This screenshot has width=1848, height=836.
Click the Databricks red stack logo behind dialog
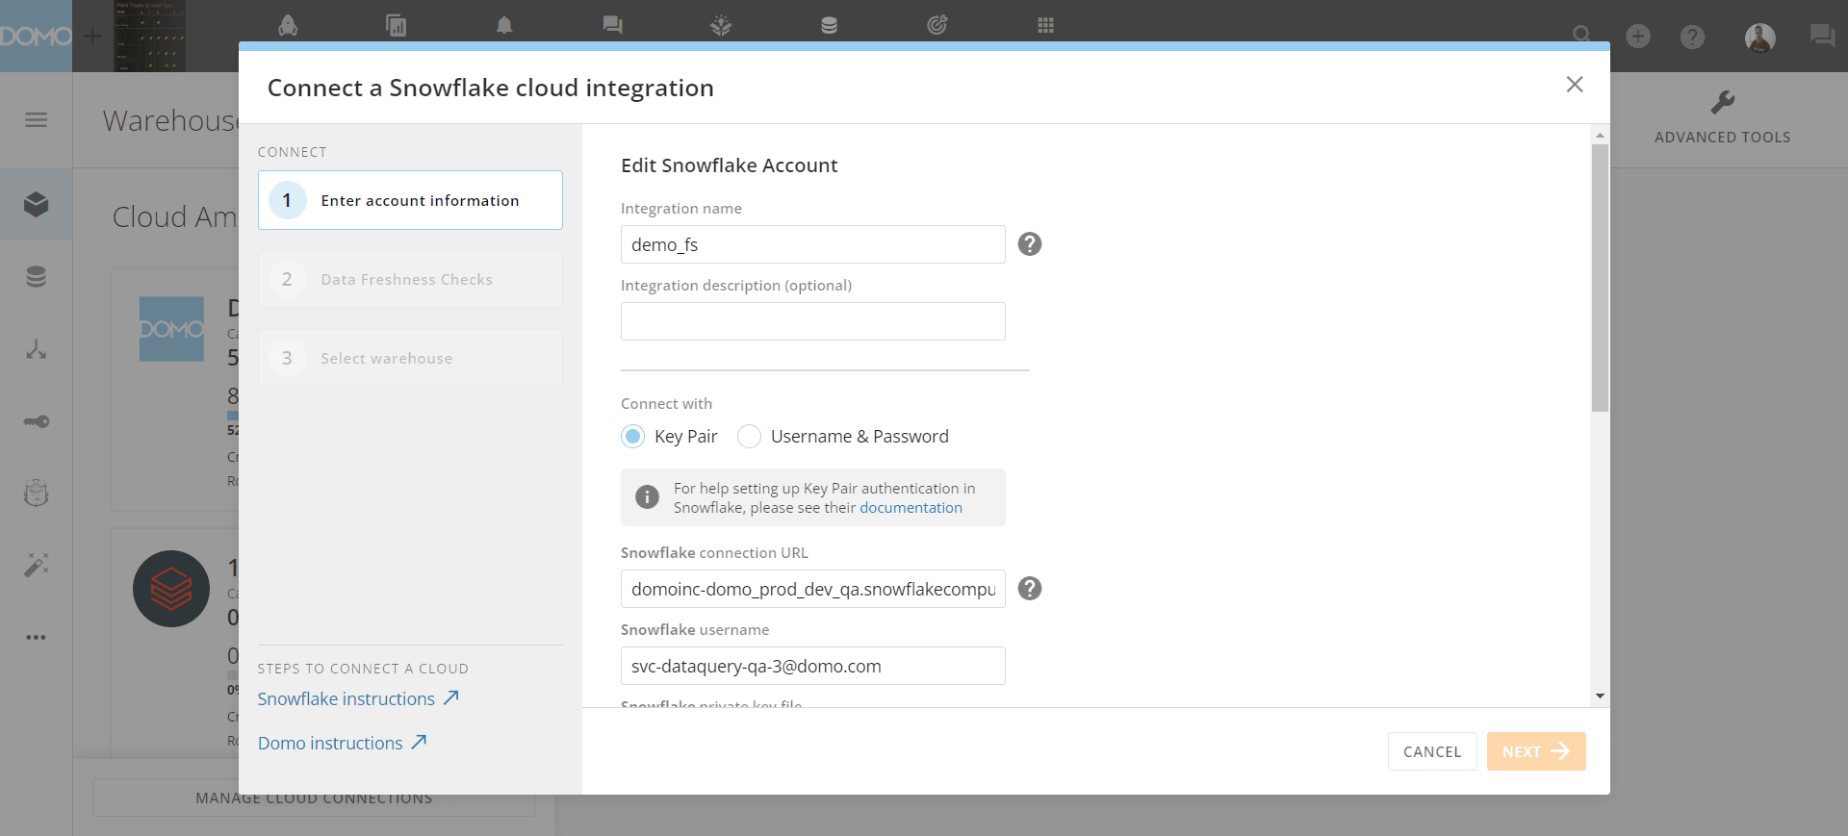171,589
